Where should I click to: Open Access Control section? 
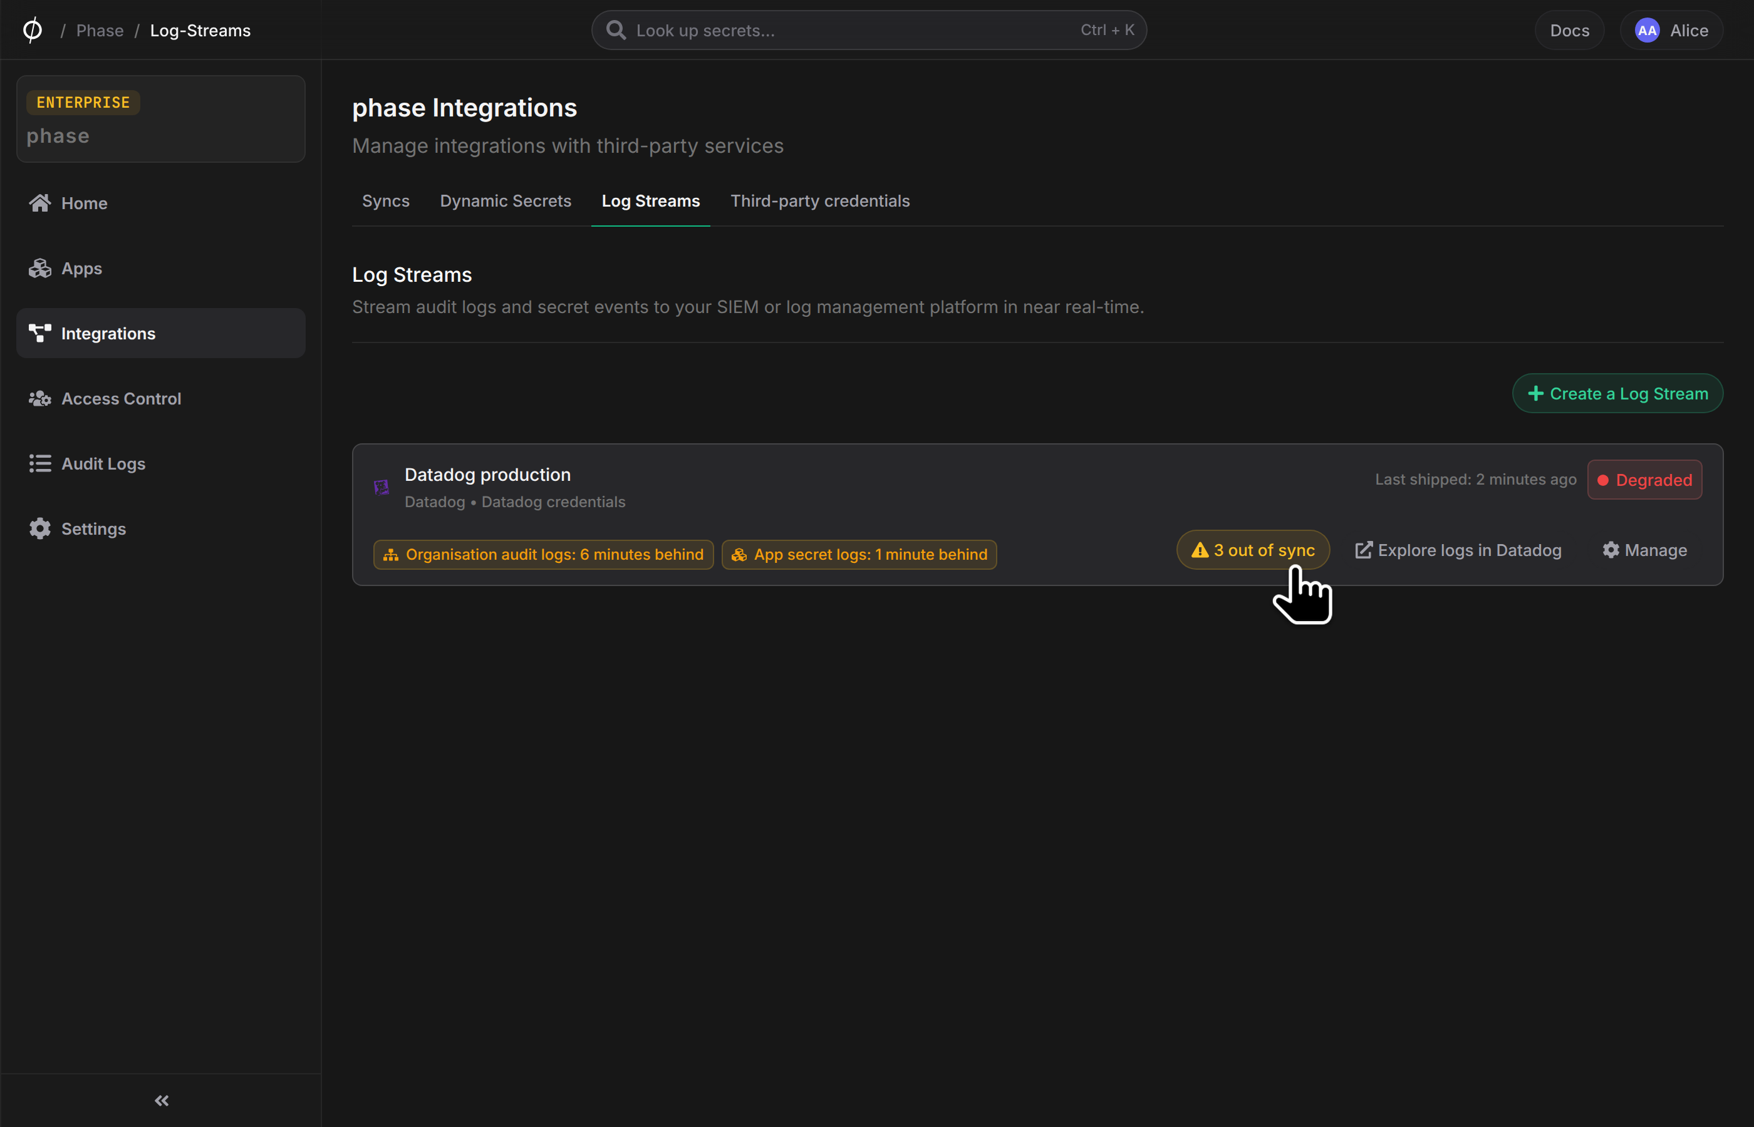[x=160, y=398]
